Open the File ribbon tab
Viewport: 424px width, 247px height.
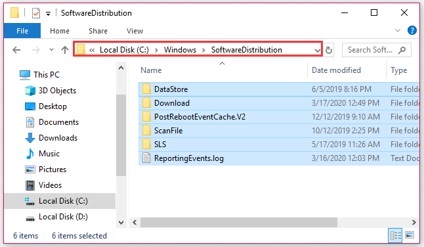point(22,31)
